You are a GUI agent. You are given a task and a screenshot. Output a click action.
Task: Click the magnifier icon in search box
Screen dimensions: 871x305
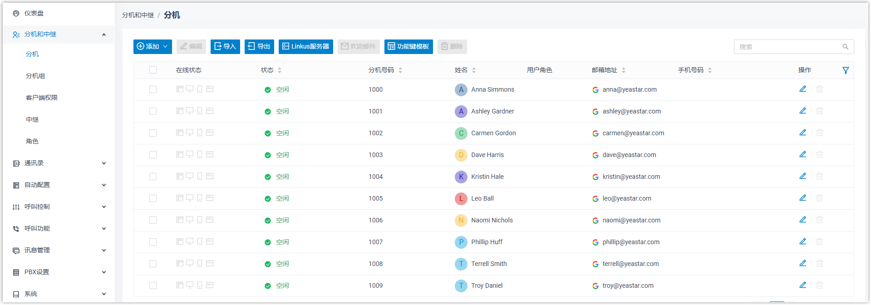(845, 47)
